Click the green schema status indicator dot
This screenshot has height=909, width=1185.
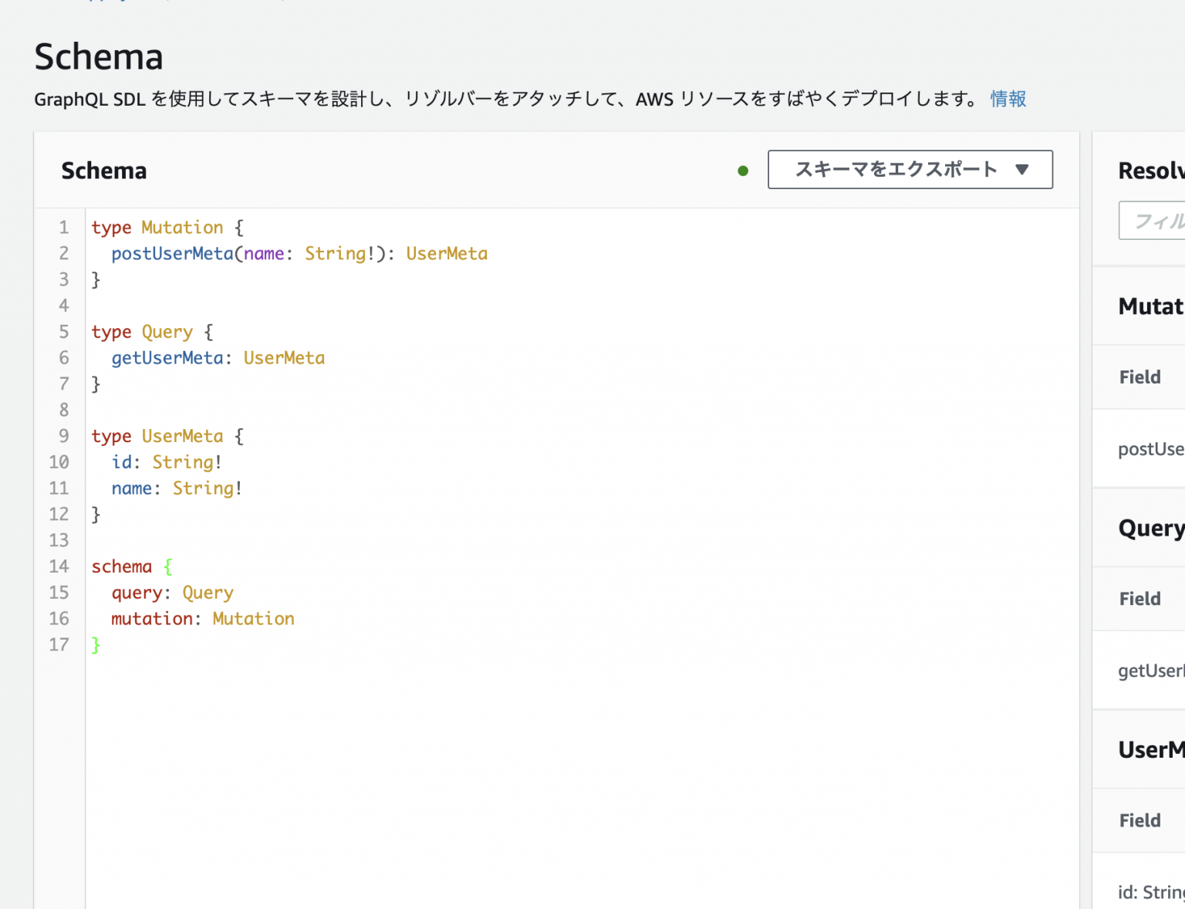pyautogui.click(x=742, y=170)
